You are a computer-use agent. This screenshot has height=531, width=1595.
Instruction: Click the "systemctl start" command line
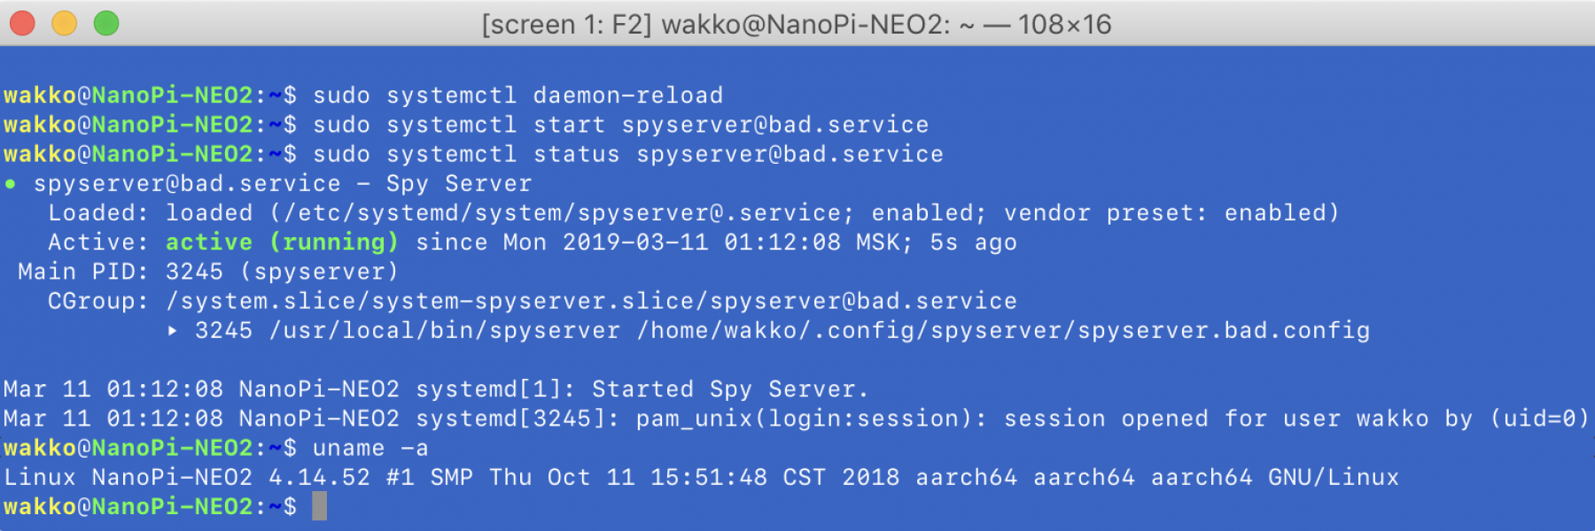(620, 125)
